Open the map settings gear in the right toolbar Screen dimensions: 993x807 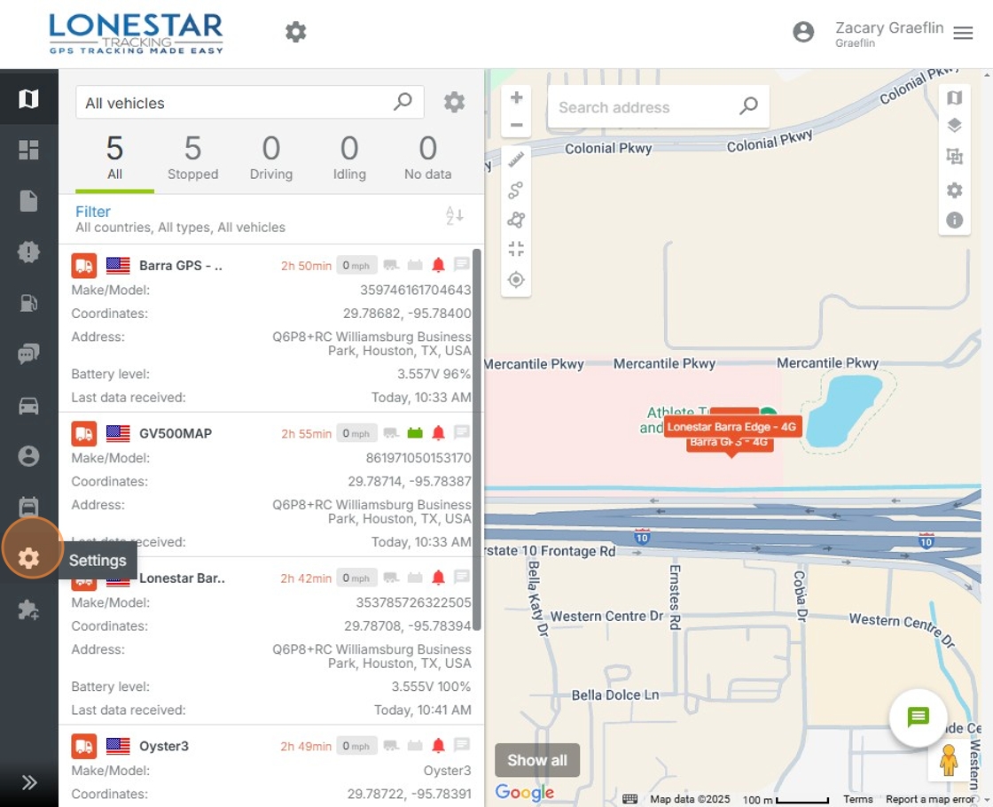click(954, 190)
